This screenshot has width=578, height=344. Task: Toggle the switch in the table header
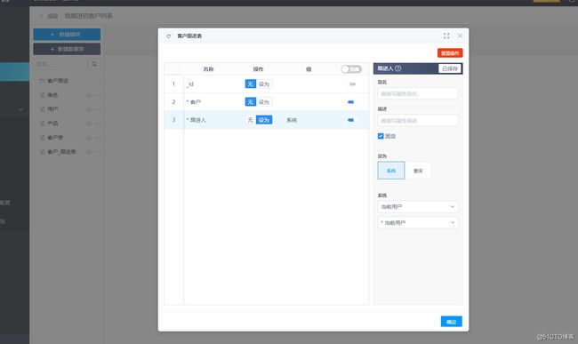tap(351, 68)
